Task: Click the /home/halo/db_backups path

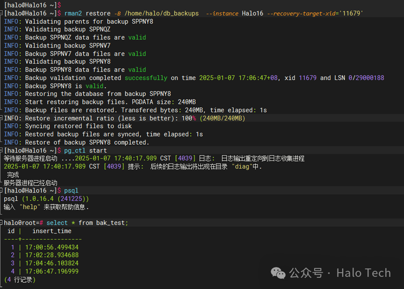Action: click(161, 14)
